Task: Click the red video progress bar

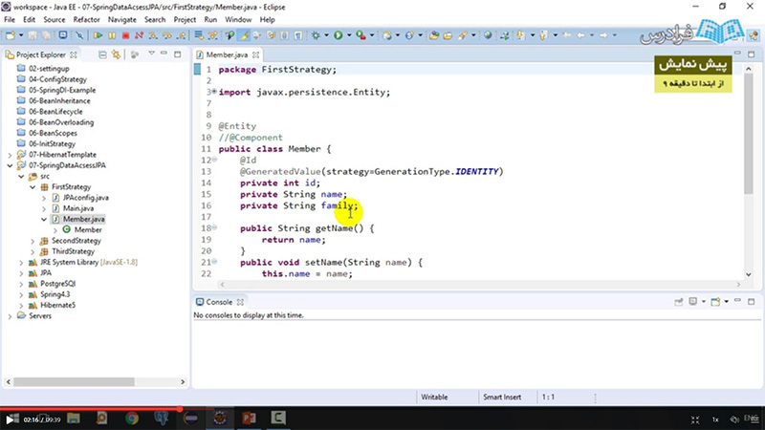Action: (x=96, y=408)
